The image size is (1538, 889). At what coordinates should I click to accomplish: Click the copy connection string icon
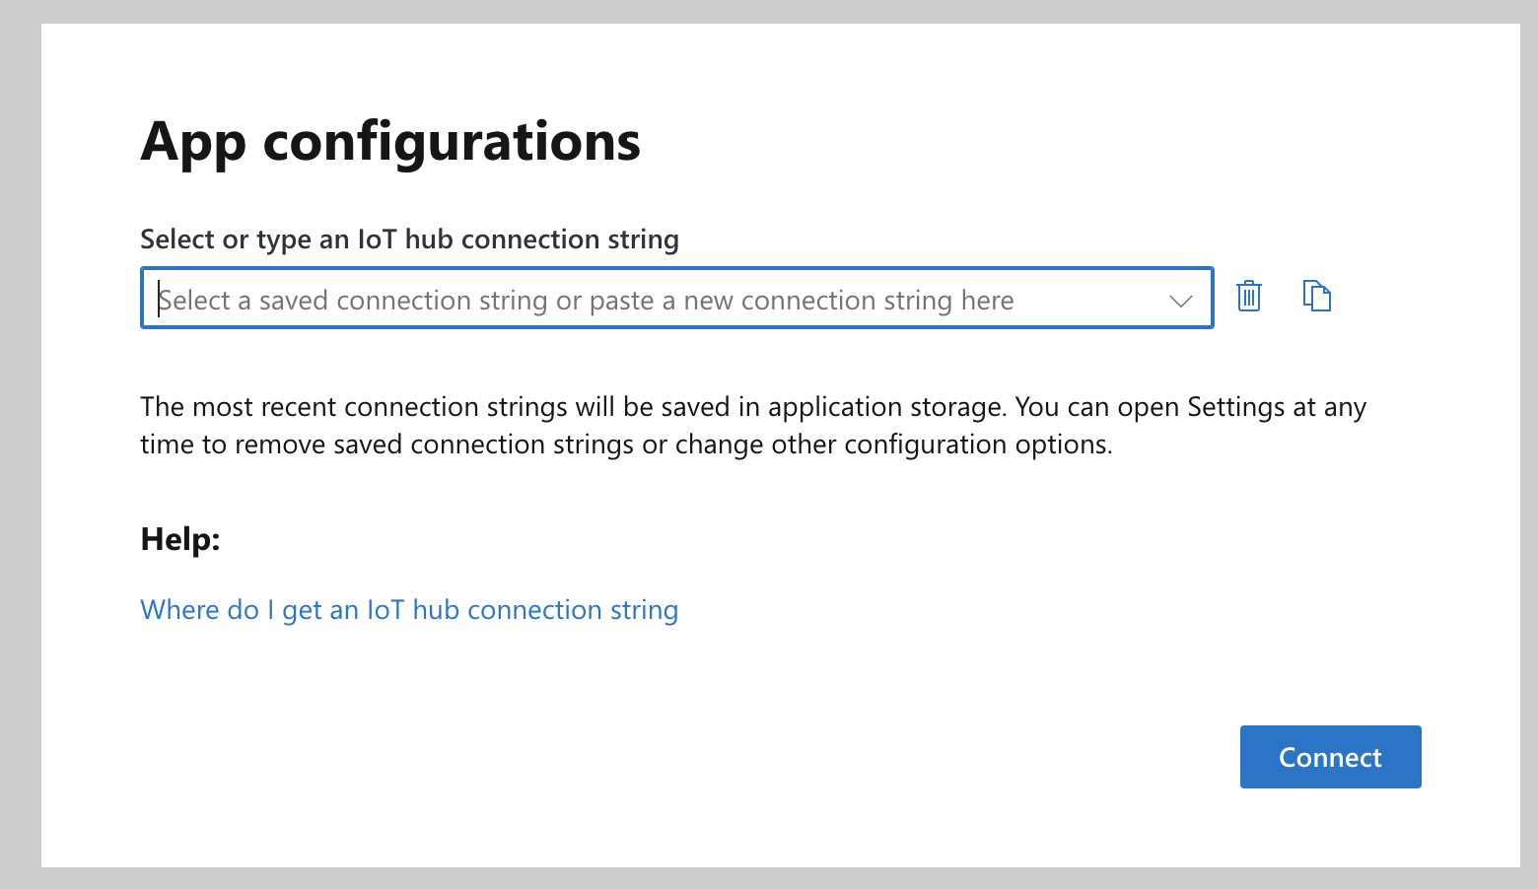coord(1317,296)
